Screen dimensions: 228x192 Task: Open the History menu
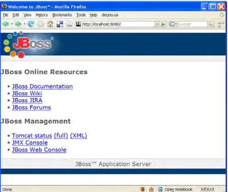[42, 15]
